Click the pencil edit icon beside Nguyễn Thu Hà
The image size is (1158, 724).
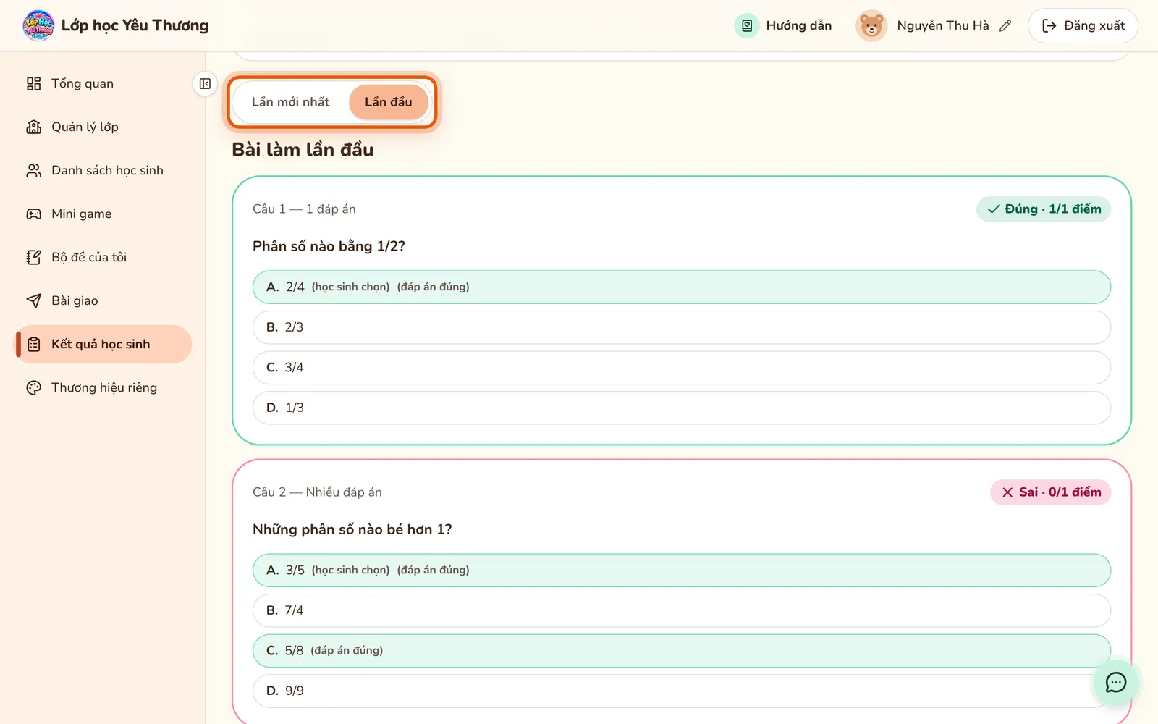click(x=1005, y=26)
